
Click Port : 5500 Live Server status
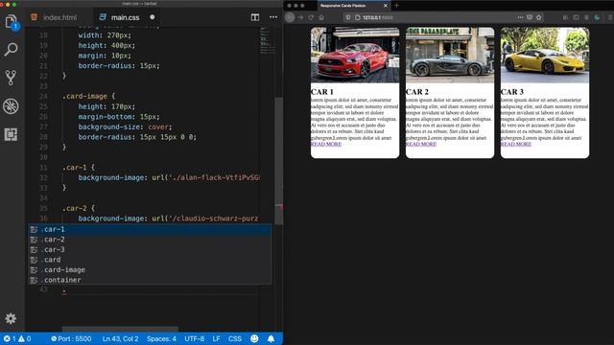pos(71,338)
